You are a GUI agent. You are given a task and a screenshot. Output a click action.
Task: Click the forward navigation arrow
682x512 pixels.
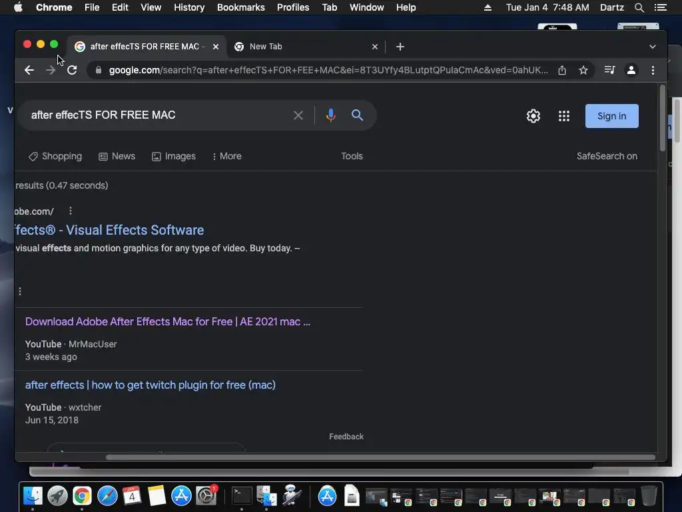click(51, 70)
